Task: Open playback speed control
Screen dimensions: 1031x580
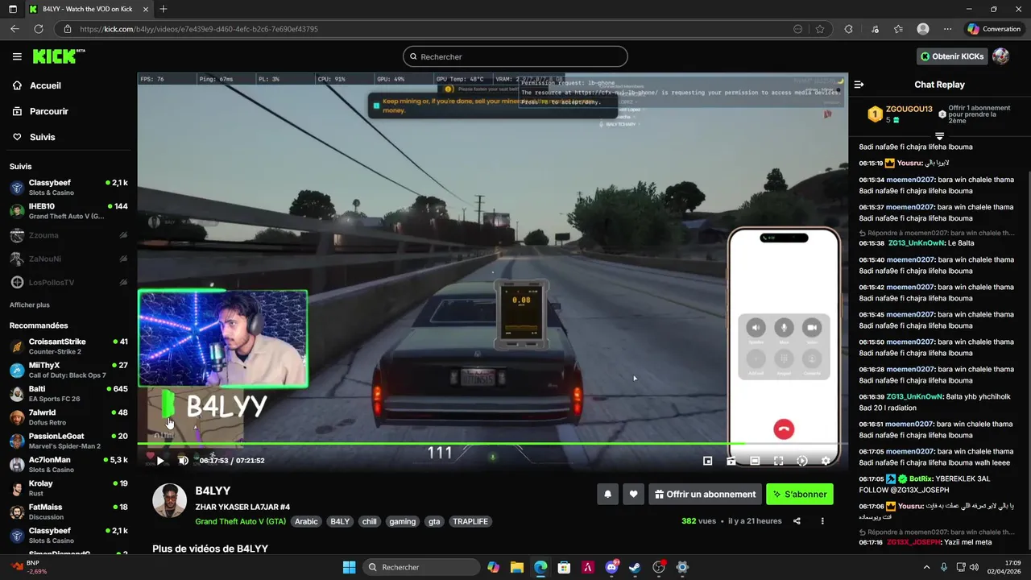Action: tap(801, 461)
